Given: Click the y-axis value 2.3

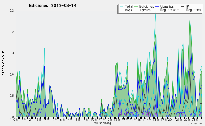Looking at the screenshot, I should [12, 11].
